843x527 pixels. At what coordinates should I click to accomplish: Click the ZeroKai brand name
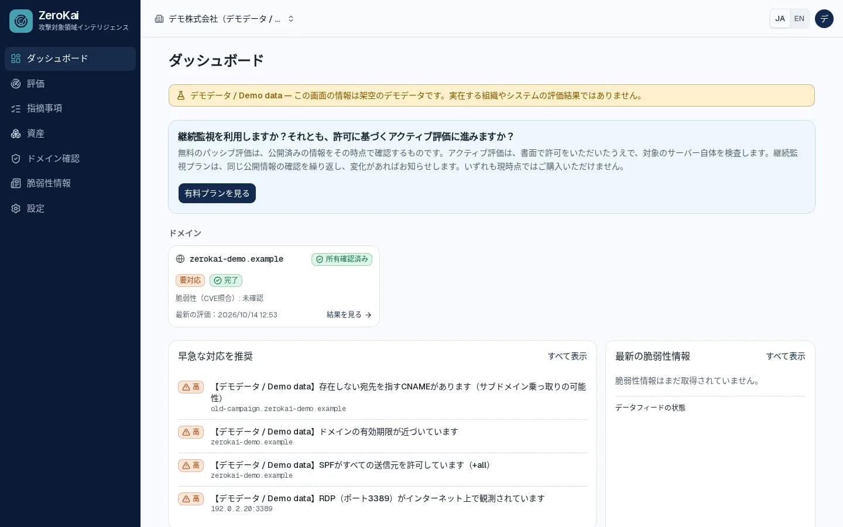(59, 15)
